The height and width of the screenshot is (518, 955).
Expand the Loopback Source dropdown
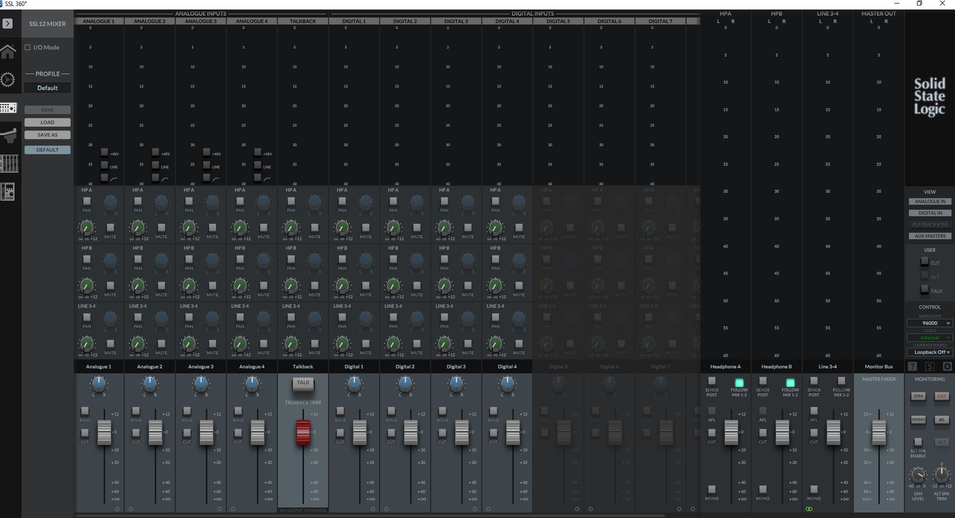(929, 352)
